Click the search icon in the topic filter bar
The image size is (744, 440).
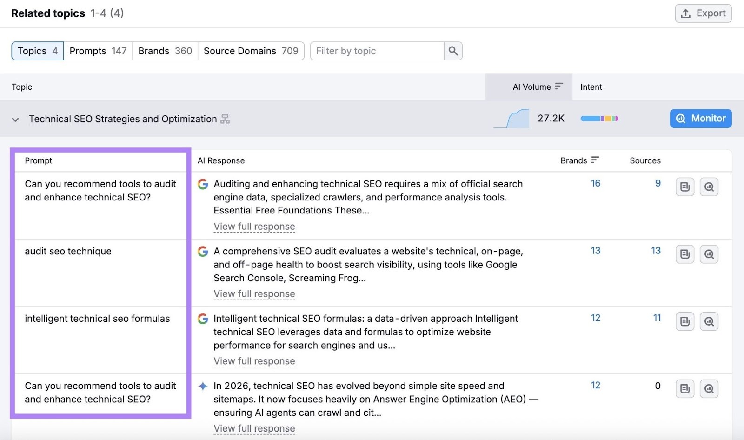click(452, 51)
